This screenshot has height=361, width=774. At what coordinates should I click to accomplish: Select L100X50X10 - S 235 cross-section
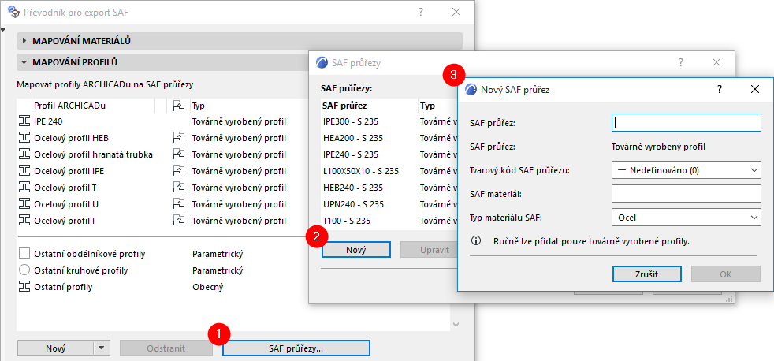coord(389,171)
